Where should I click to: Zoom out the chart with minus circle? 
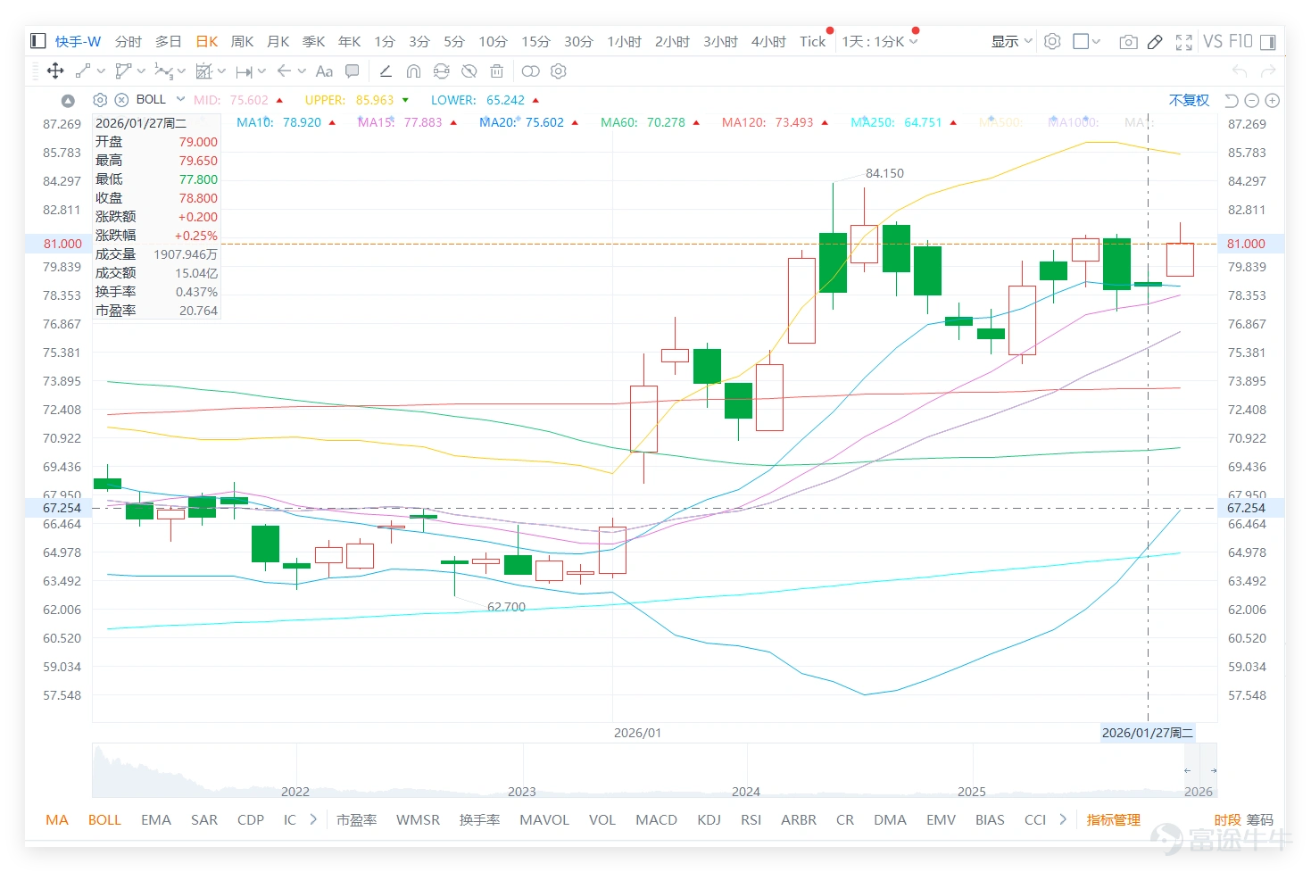tap(1252, 100)
